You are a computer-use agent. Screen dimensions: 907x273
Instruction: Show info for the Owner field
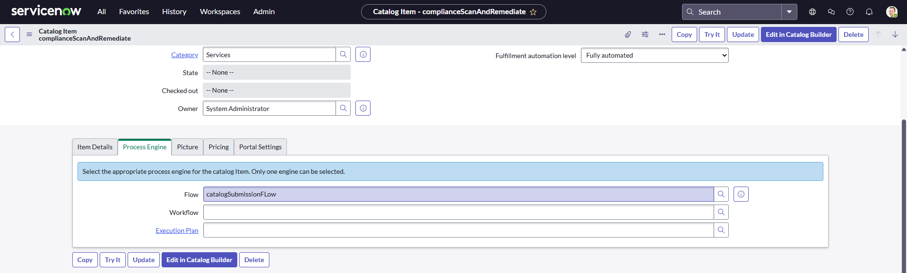click(x=363, y=109)
